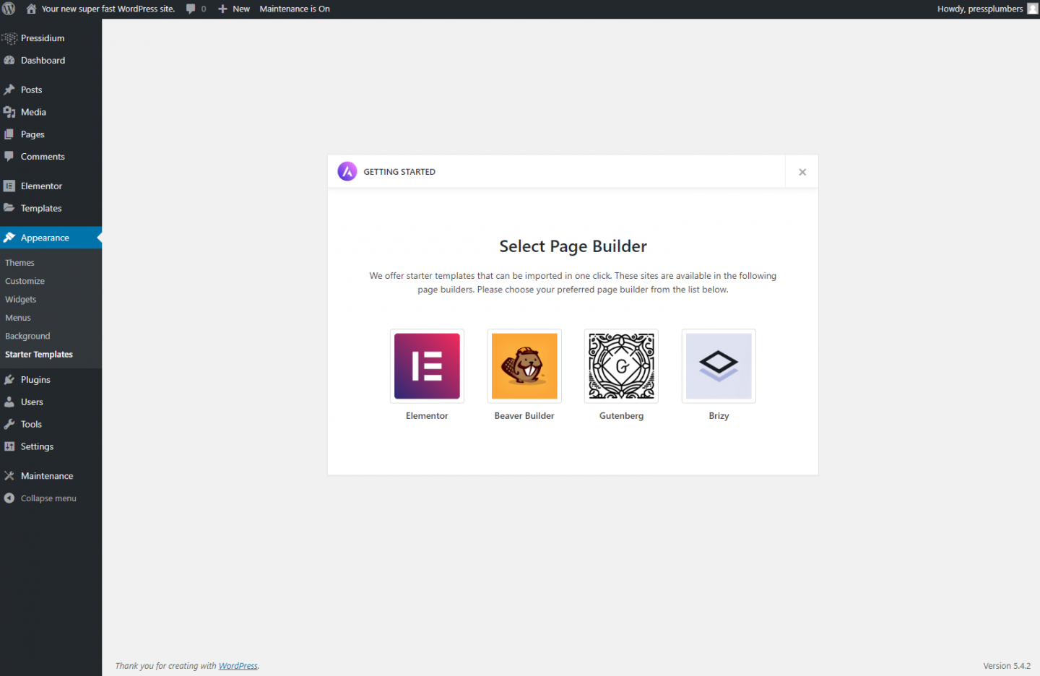The image size is (1040, 676).
Task: Click the Beaver Builder caption text
Action: pos(524,416)
